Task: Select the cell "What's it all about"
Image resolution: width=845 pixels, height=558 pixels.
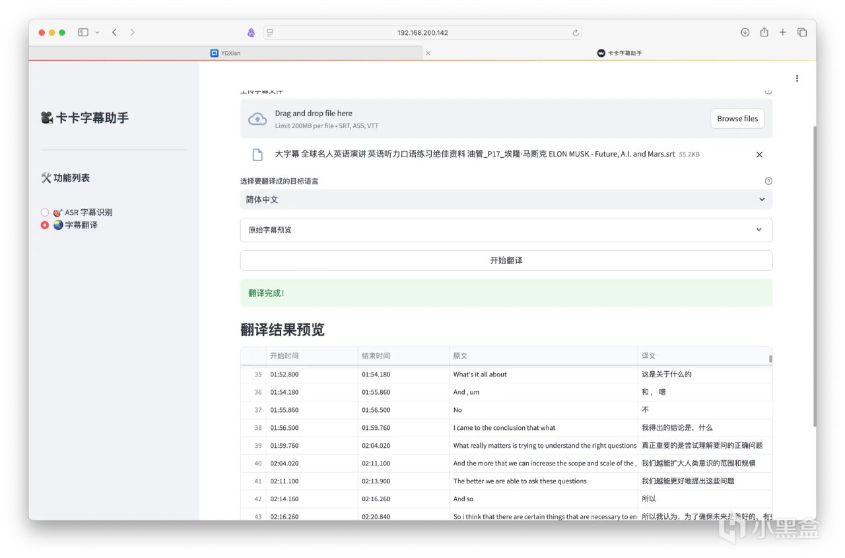Action: click(x=543, y=374)
